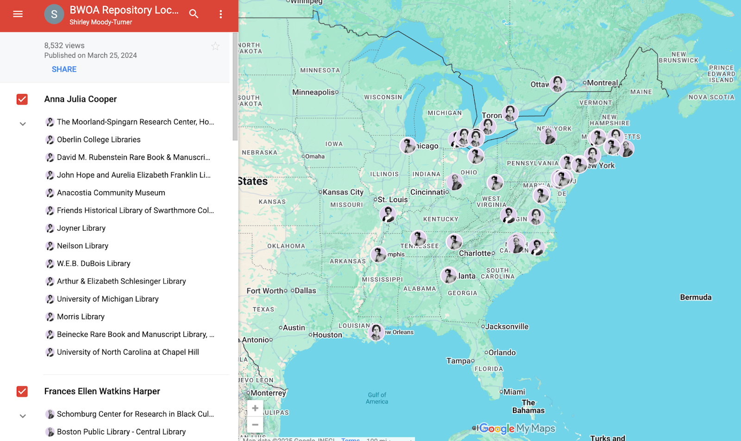Image resolution: width=741 pixels, height=441 pixels.
Task: Uncheck the Frances Ellen Watkins Harper layer checkbox
Action: pyautogui.click(x=22, y=391)
